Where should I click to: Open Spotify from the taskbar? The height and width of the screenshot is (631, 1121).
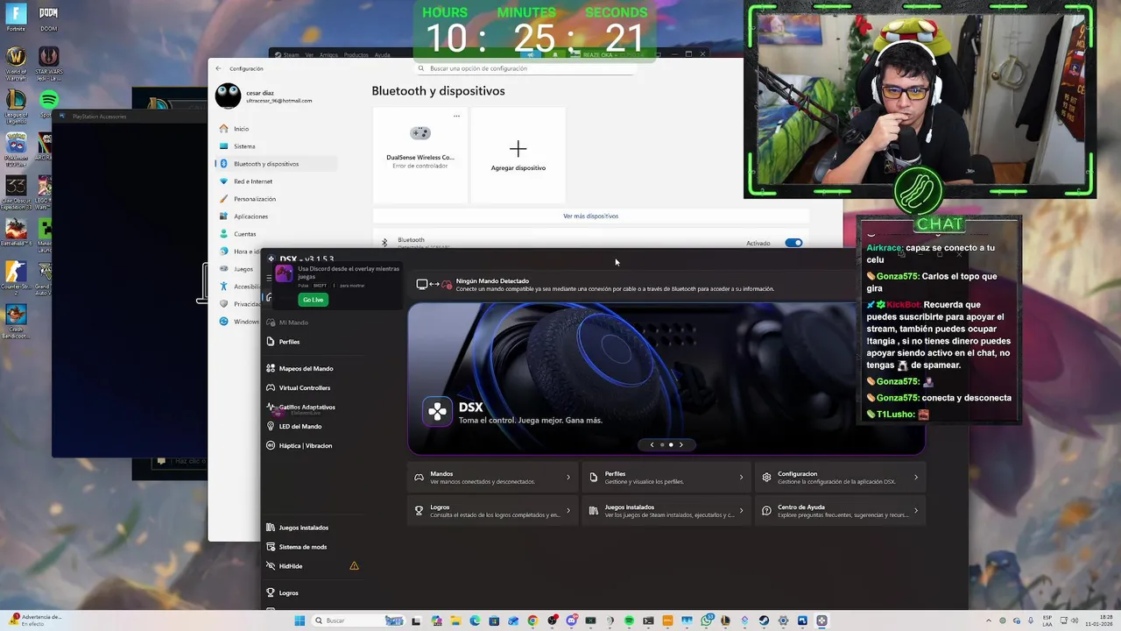click(x=629, y=620)
